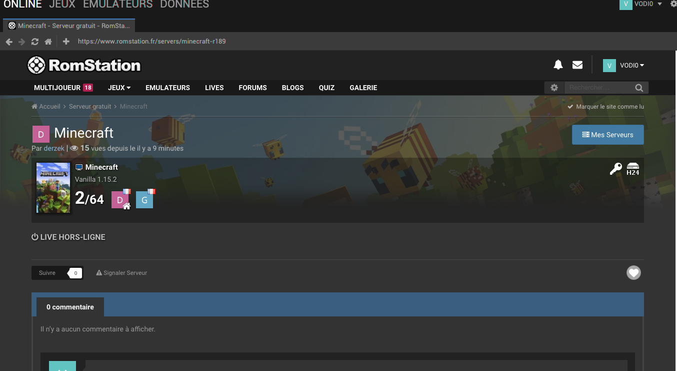Open EMULATEURS site nav item

pyautogui.click(x=167, y=88)
